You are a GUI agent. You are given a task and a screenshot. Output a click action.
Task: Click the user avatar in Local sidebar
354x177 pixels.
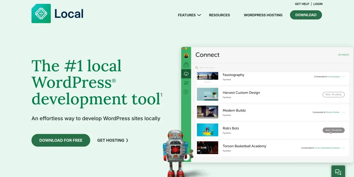point(186,56)
